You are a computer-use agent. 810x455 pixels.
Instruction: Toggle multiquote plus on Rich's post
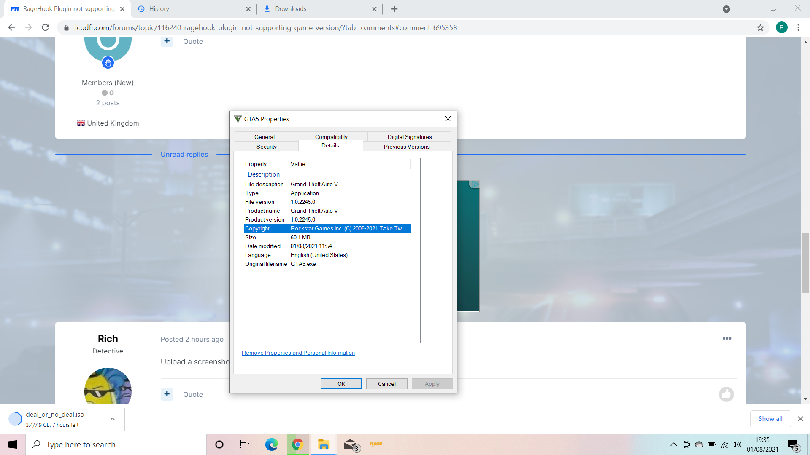pyautogui.click(x=167, y=394)
